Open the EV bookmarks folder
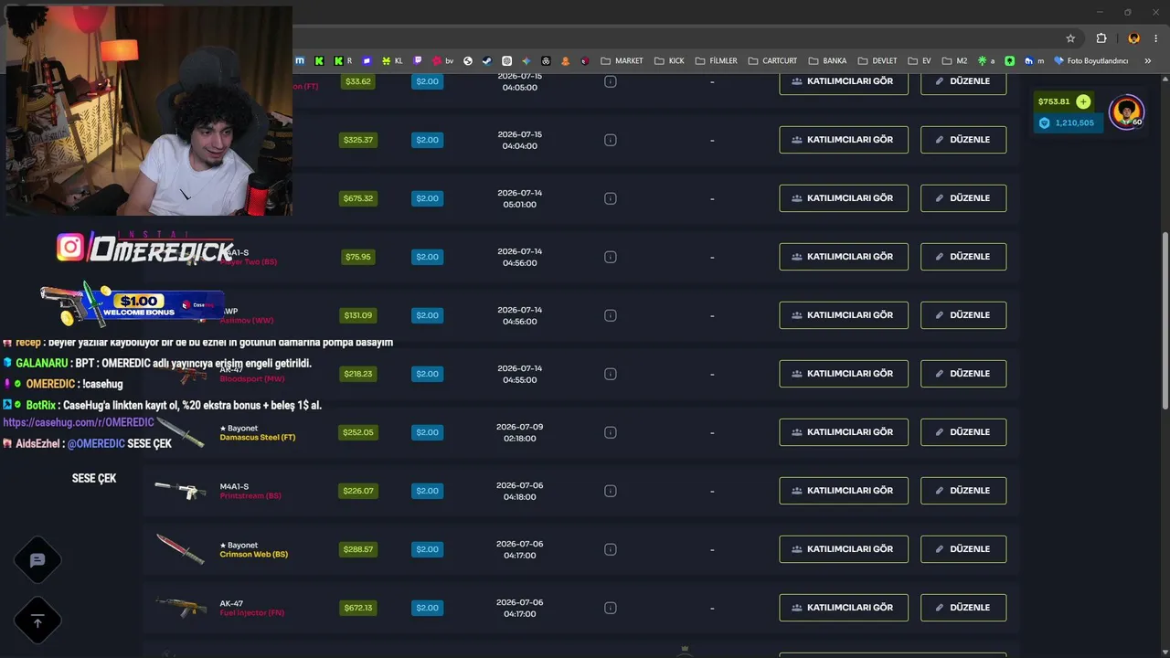The image size is (1170, 658). click(920, 61)
